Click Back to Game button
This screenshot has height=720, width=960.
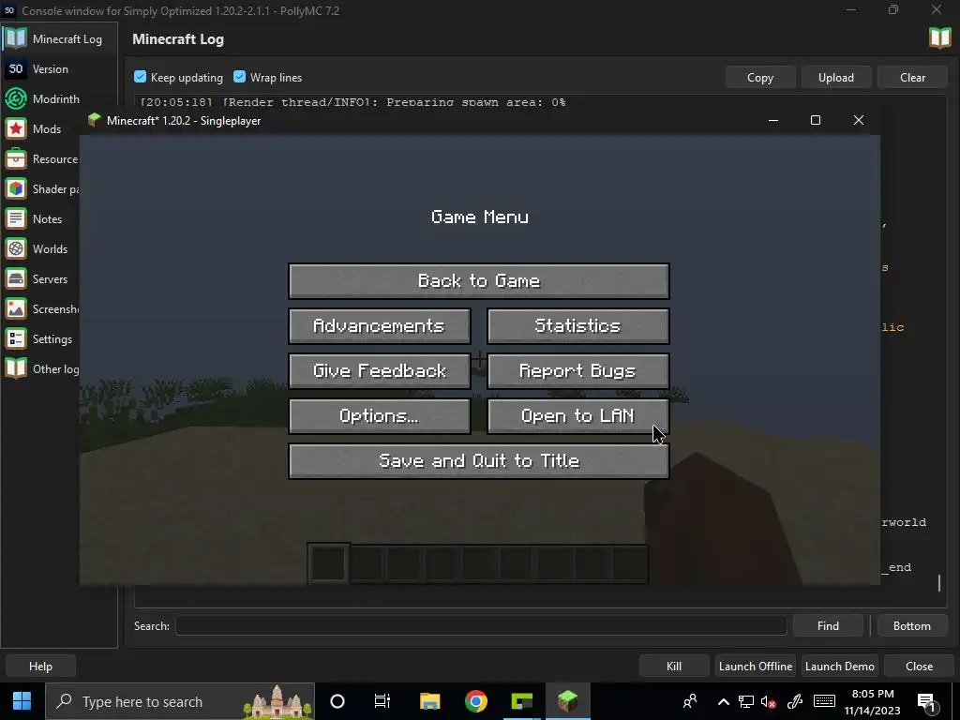(x=479, y=281)
